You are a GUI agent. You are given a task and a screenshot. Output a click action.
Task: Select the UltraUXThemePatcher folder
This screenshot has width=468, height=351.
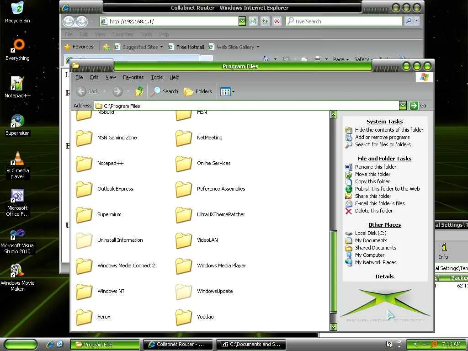point(210,215)
